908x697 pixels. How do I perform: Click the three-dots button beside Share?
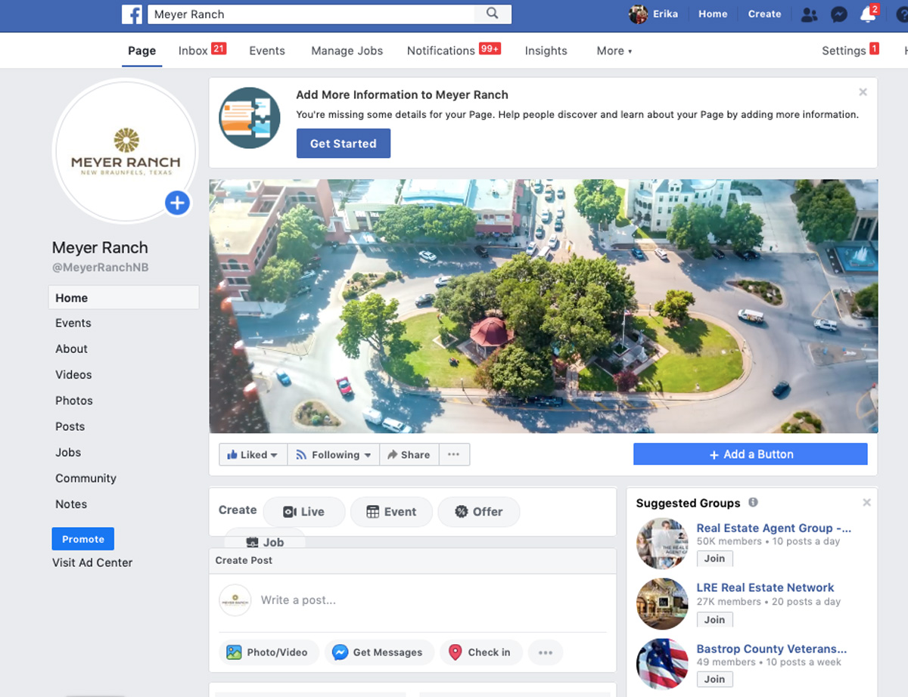point(453,454)
